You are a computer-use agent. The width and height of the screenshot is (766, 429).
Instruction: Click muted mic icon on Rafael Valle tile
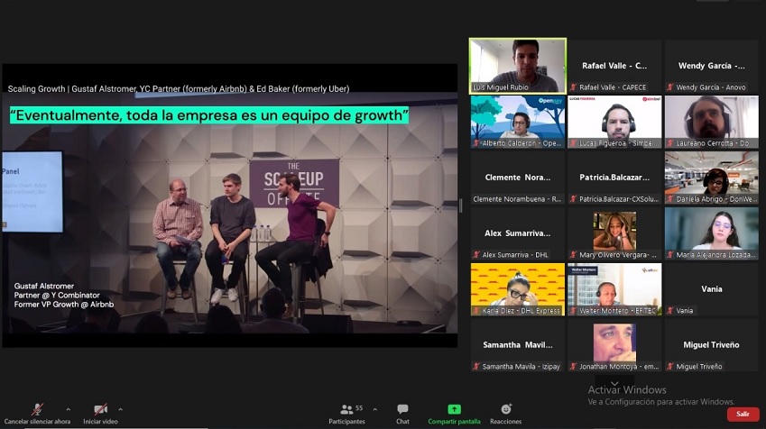pyautogui.click(x=574, y=87)
